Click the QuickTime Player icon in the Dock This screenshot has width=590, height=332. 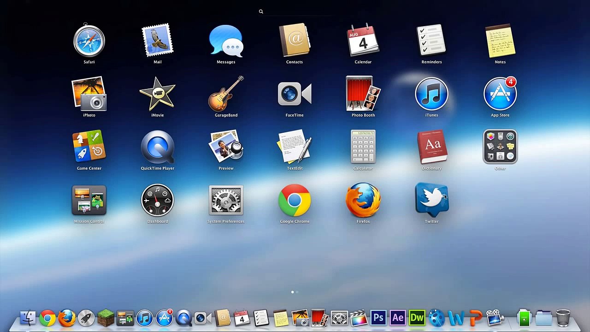pyautogui.click(x=183, y=318)
